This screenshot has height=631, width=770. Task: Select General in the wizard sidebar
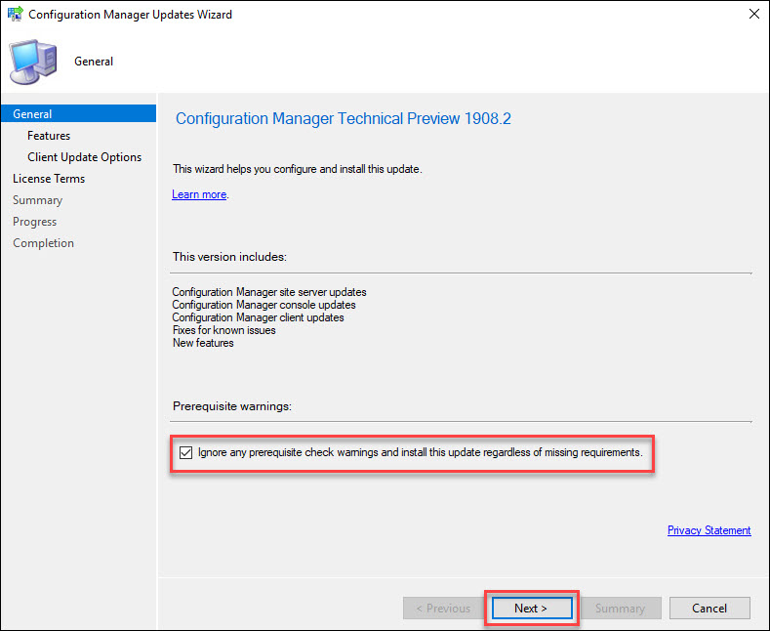click(x=79, y=114)
